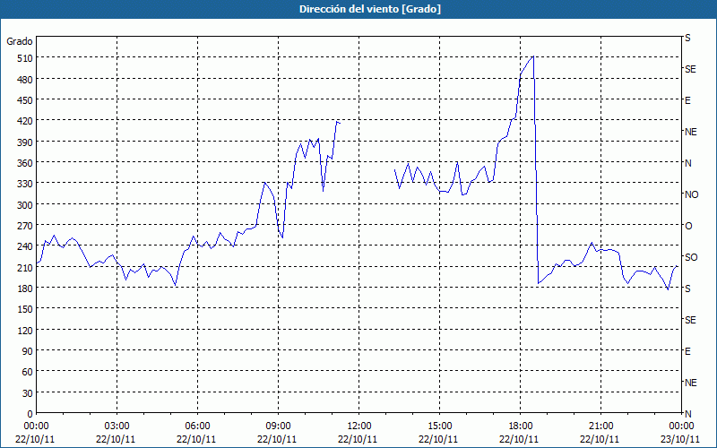Click the 'E' label beside 450 gridline

coord(687,100)
